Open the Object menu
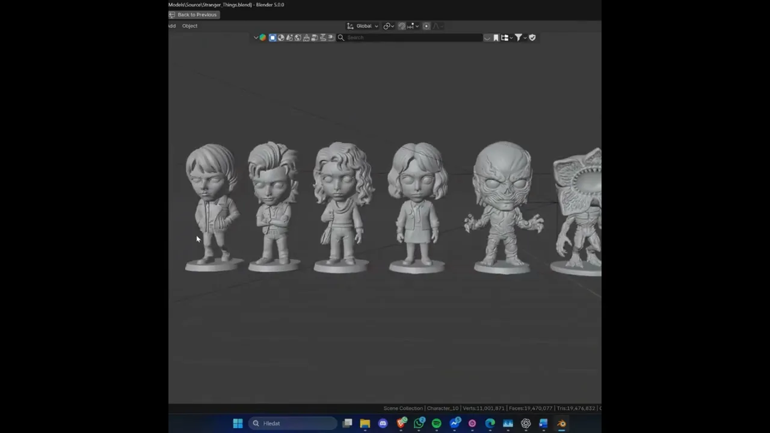The image size is (770, 433). 189,26
